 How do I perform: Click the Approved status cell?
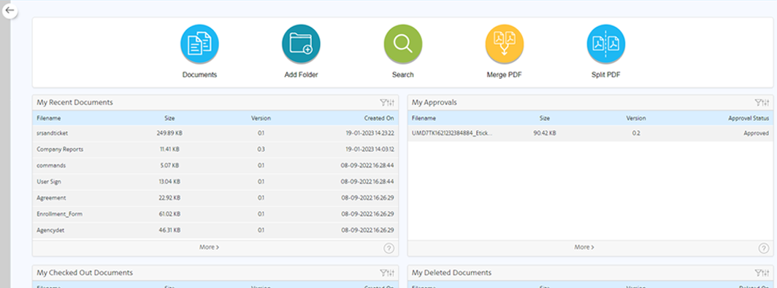click(757, 133)
